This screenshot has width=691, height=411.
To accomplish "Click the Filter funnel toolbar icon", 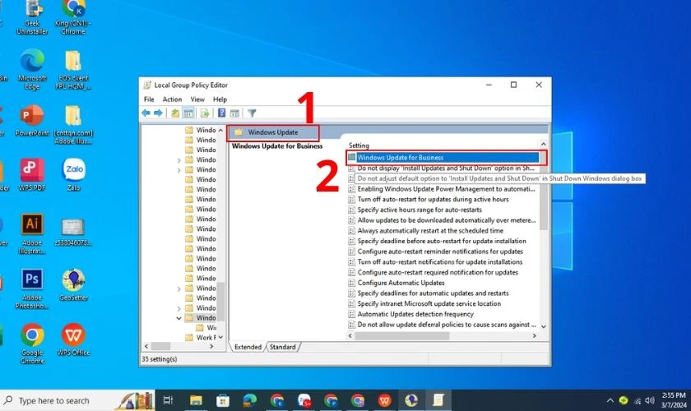I will (252, 113).
